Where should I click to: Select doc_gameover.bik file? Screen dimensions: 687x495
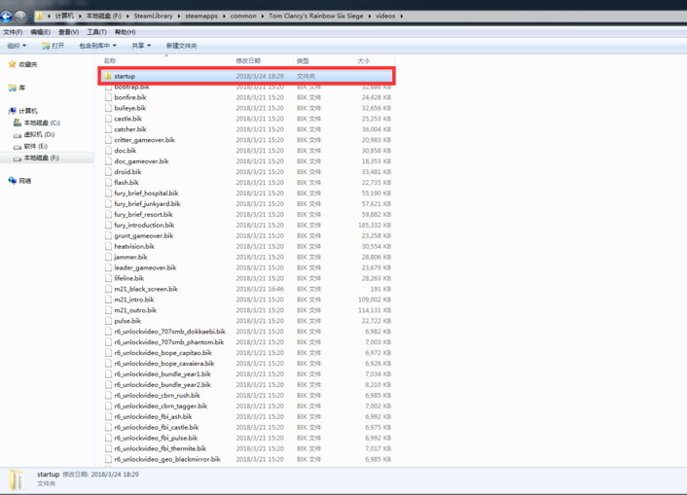click(x=248, y=161)
